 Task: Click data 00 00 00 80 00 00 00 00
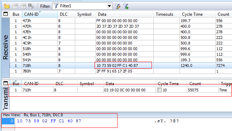click(117, 54)
